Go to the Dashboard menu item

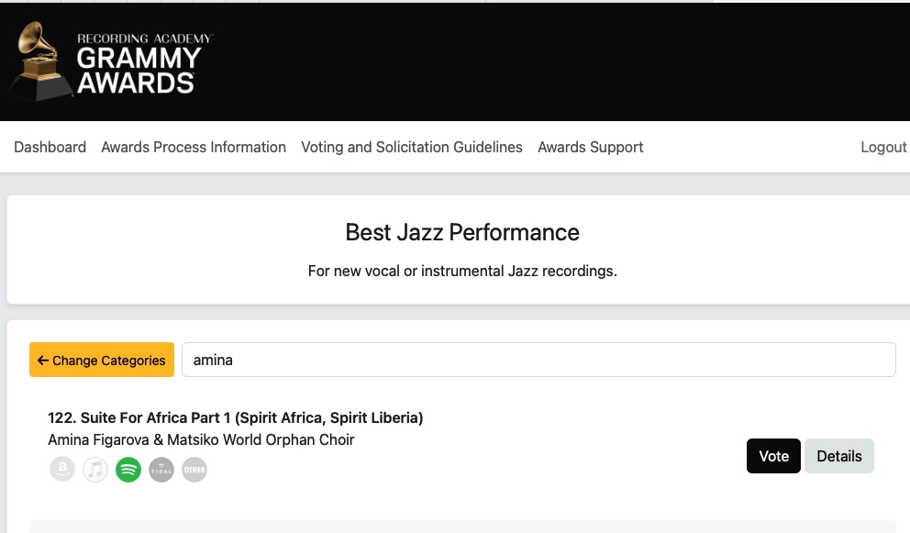[50, 147]
